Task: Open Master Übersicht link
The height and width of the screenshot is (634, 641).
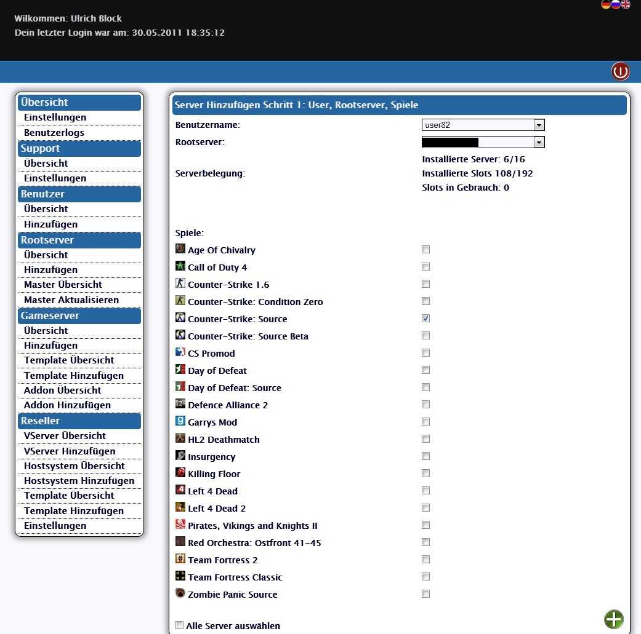Action: 63,285
